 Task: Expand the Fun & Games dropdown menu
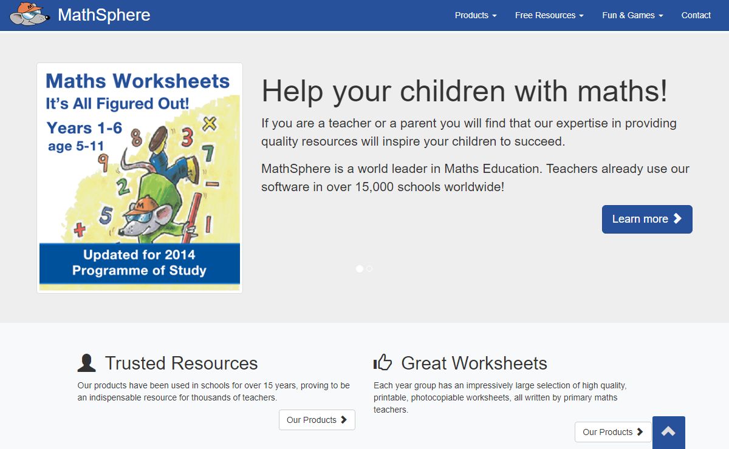(x=632, y=15)
